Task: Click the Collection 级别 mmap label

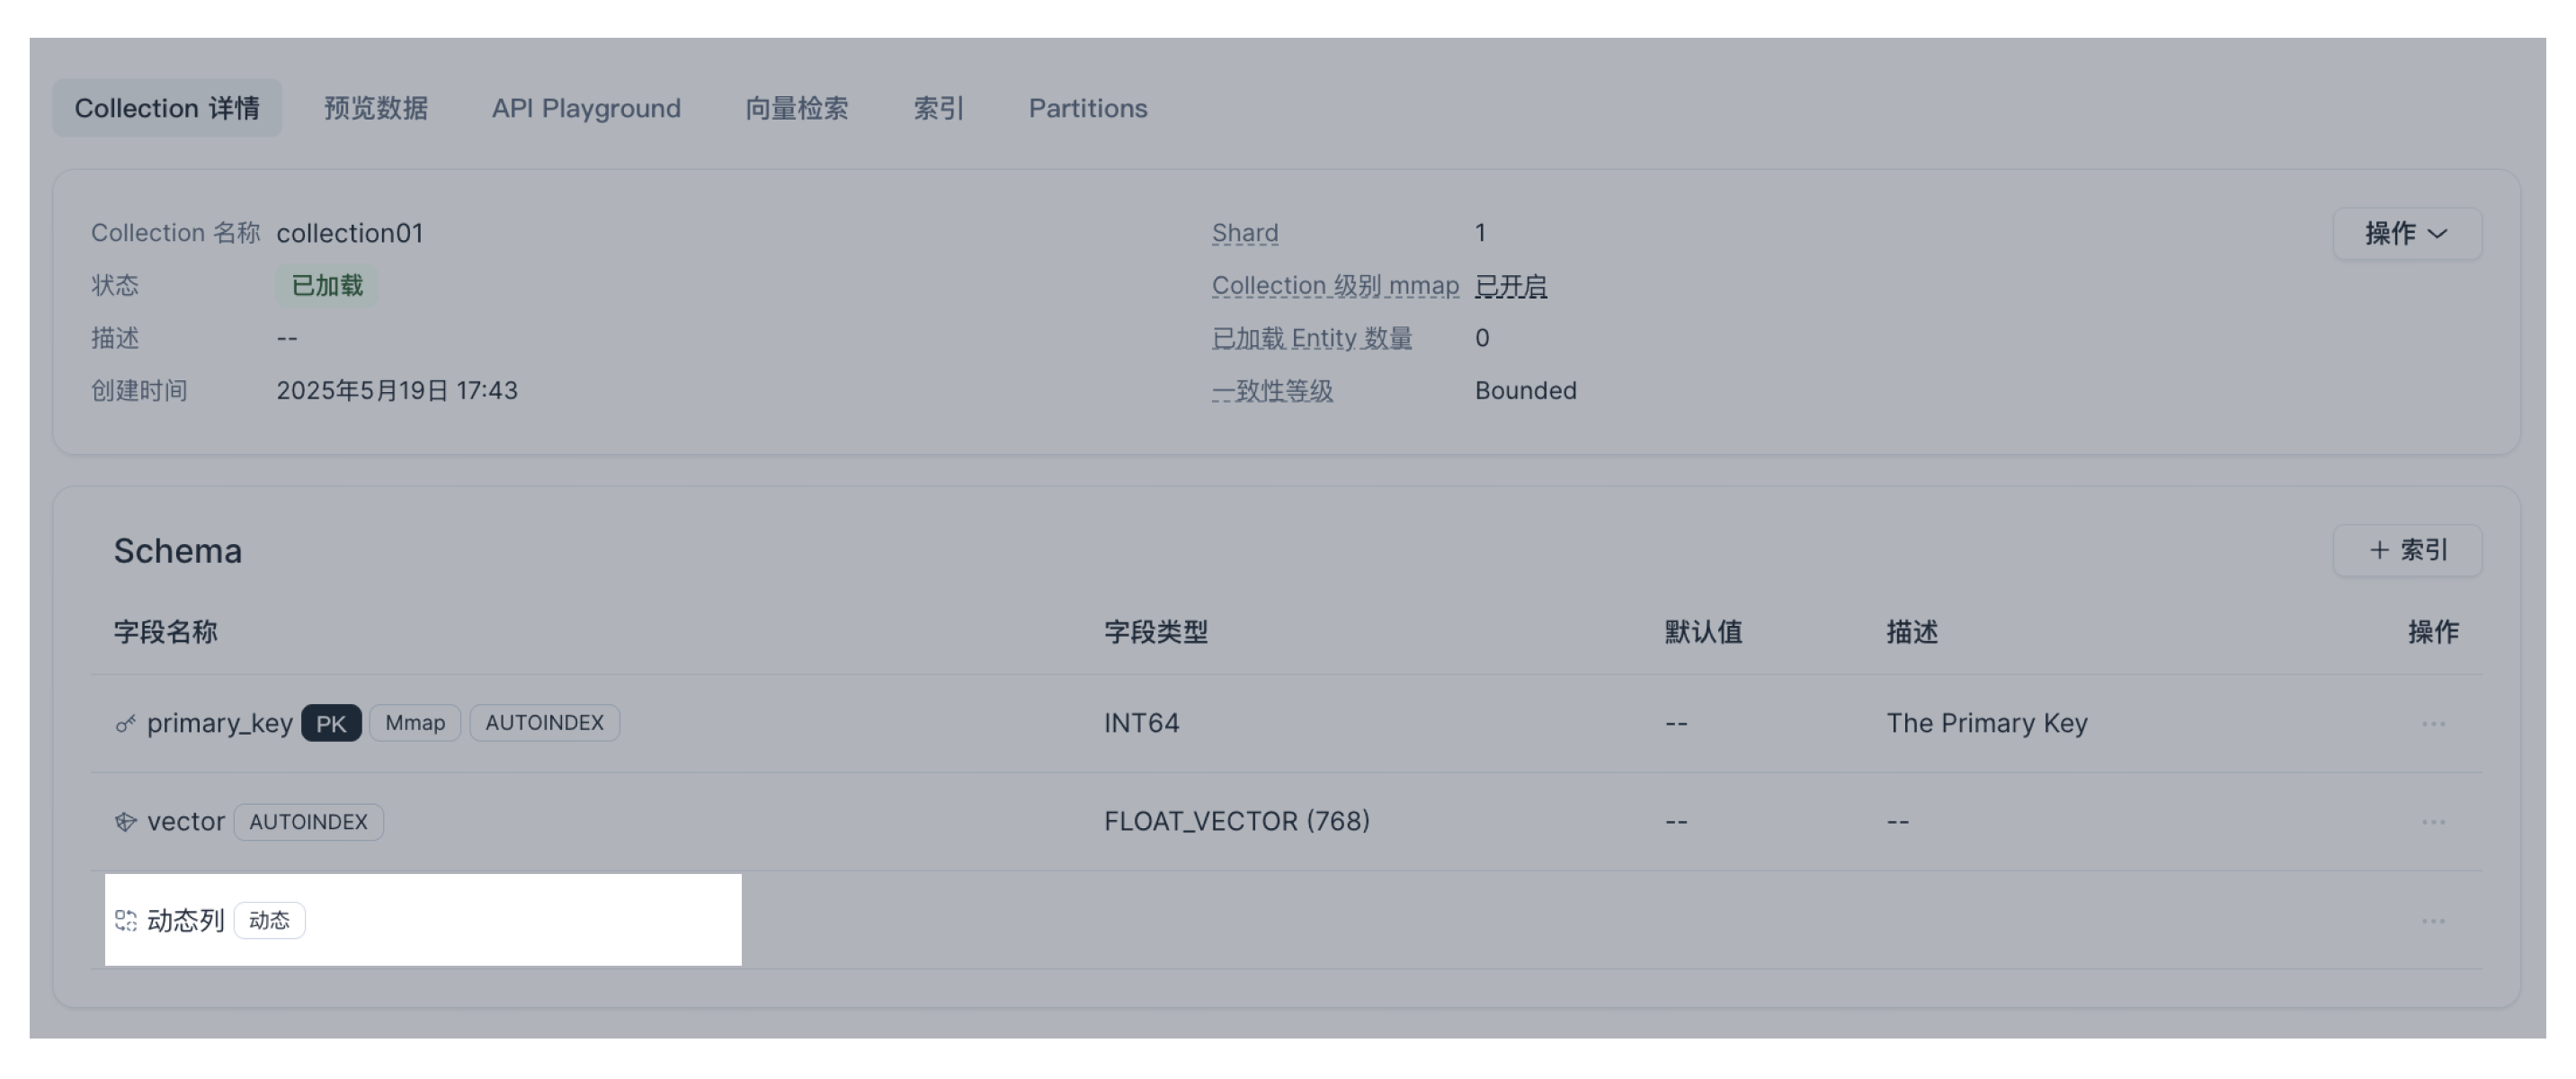Action: point(1335,286)
